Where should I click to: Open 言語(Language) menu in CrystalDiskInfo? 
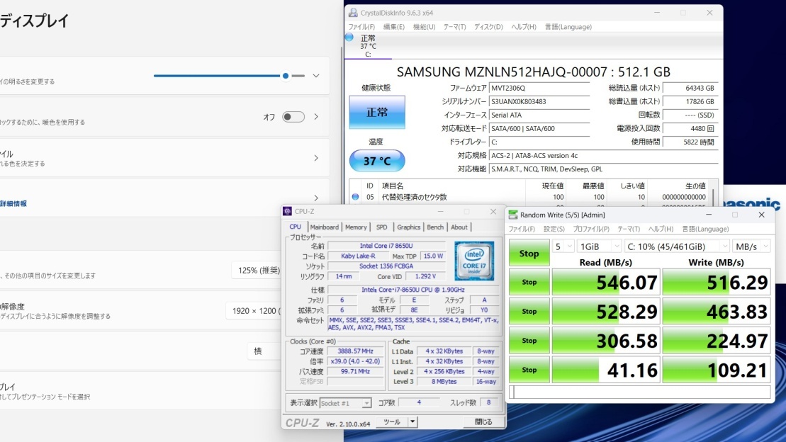[x=568, y=27]
